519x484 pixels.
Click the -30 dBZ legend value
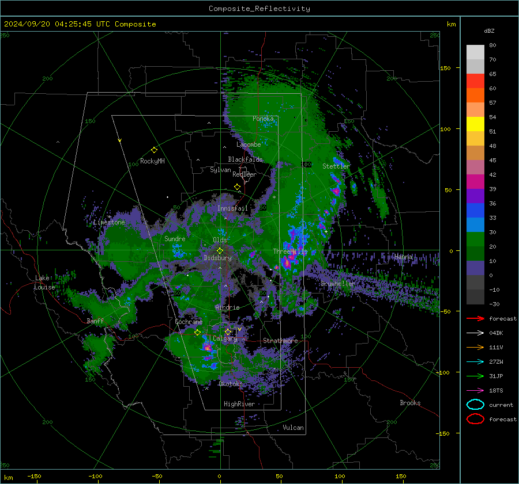coord(494,304)
